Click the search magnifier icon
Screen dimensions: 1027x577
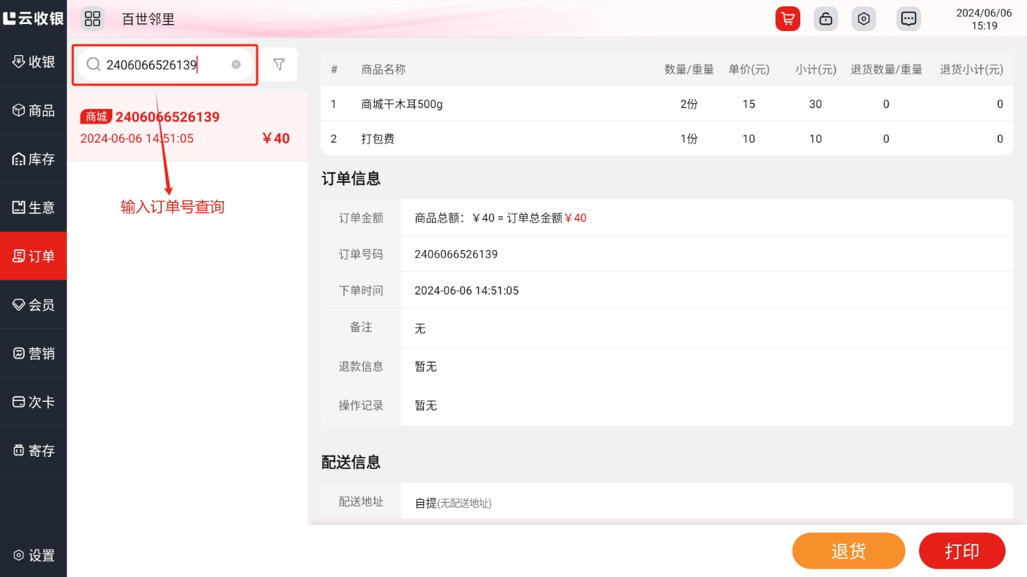93,65
